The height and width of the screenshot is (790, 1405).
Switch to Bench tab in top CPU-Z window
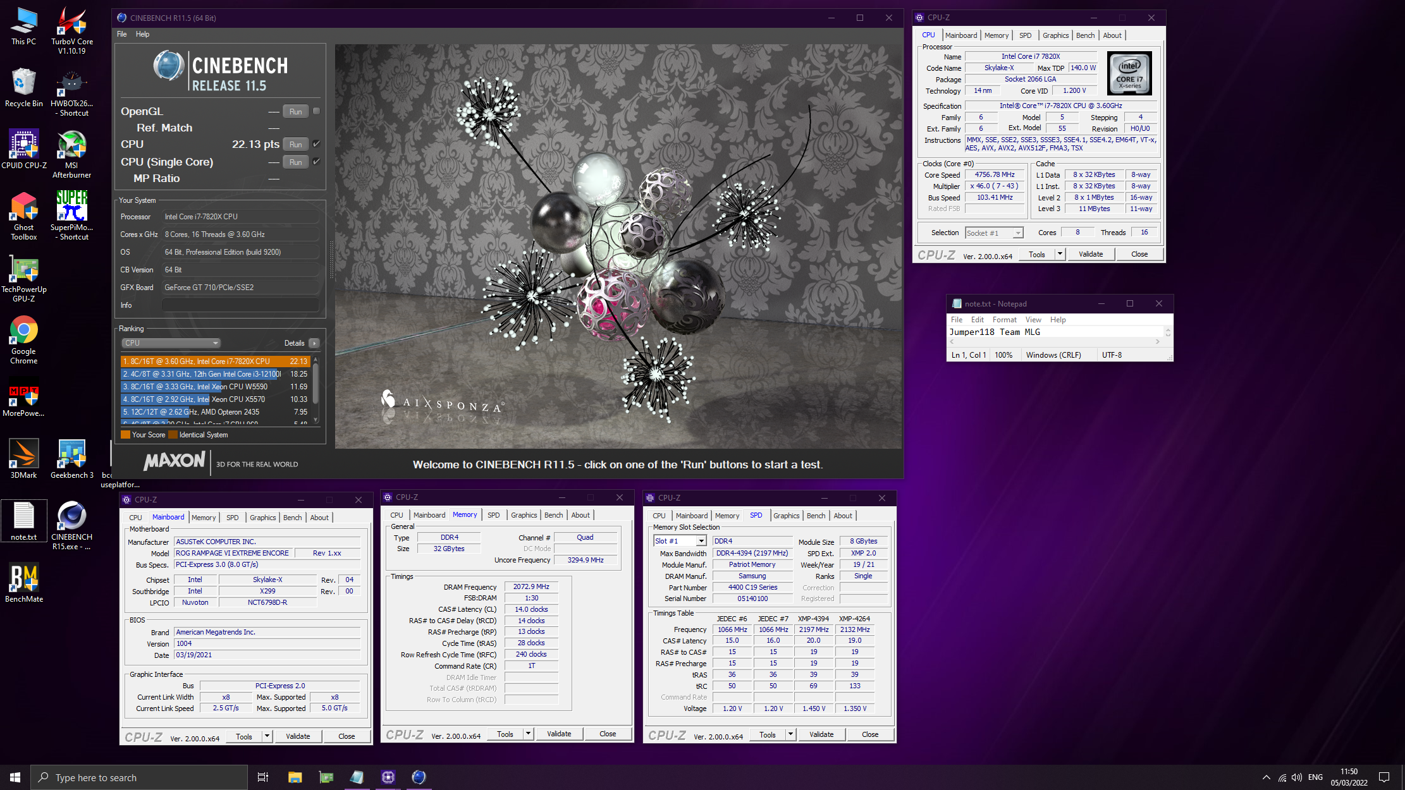[x=1085, y=35]
